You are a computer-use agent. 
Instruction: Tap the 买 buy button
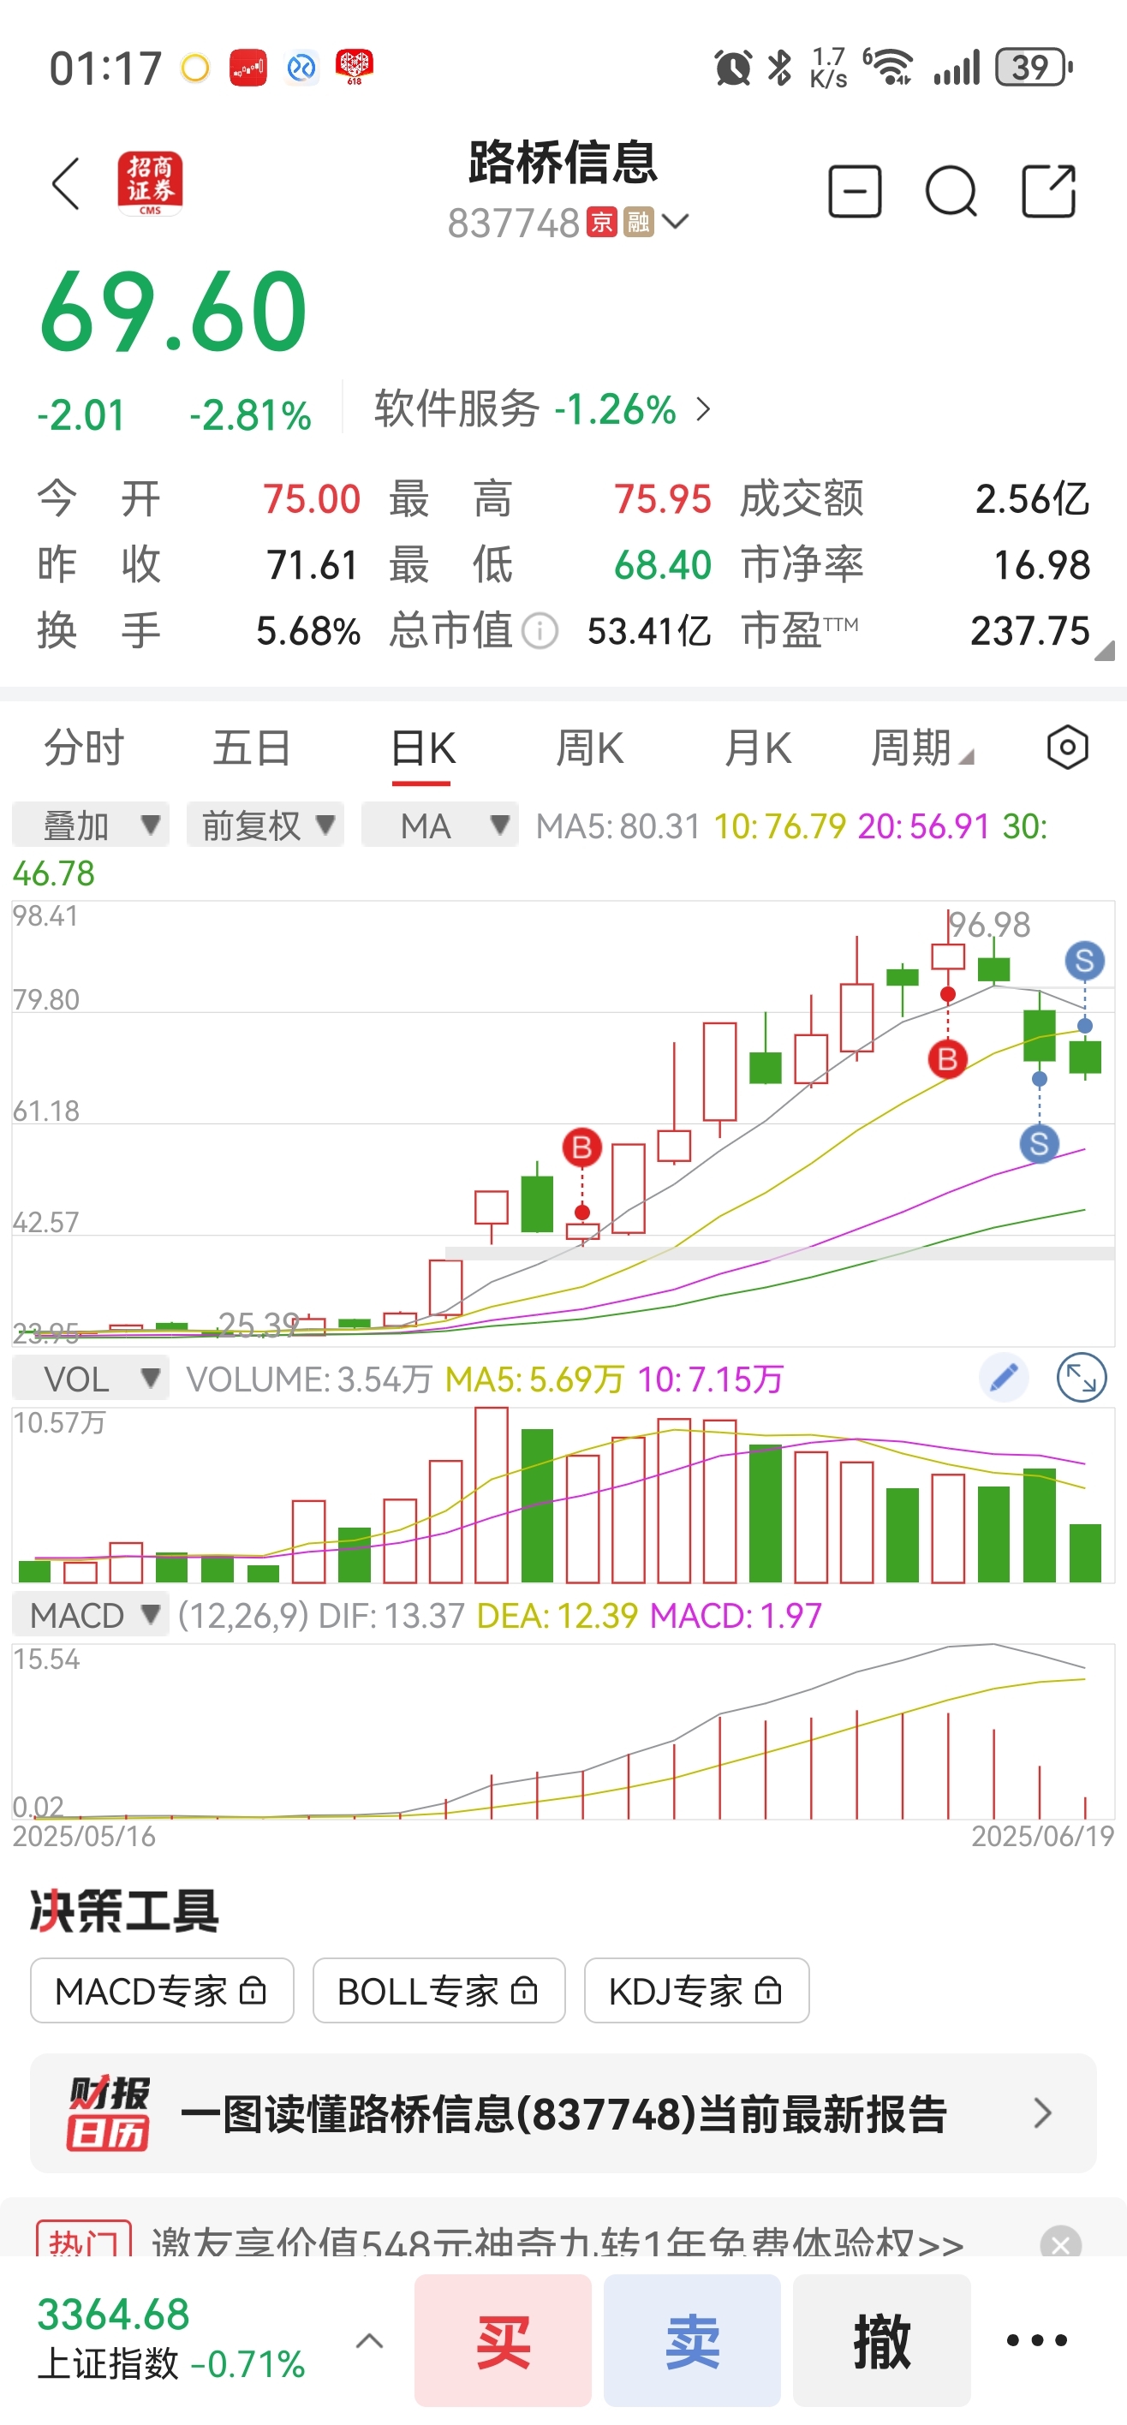pos(503,2340)
